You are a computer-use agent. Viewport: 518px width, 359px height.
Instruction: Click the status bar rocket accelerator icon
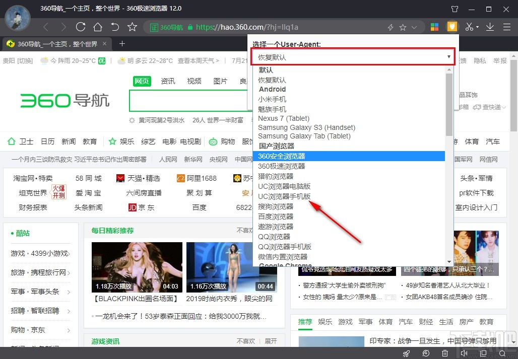(407, 353)
